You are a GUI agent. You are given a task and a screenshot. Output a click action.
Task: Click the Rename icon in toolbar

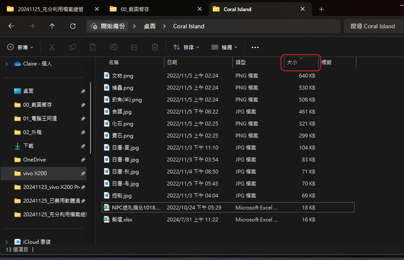click(114, 47)
